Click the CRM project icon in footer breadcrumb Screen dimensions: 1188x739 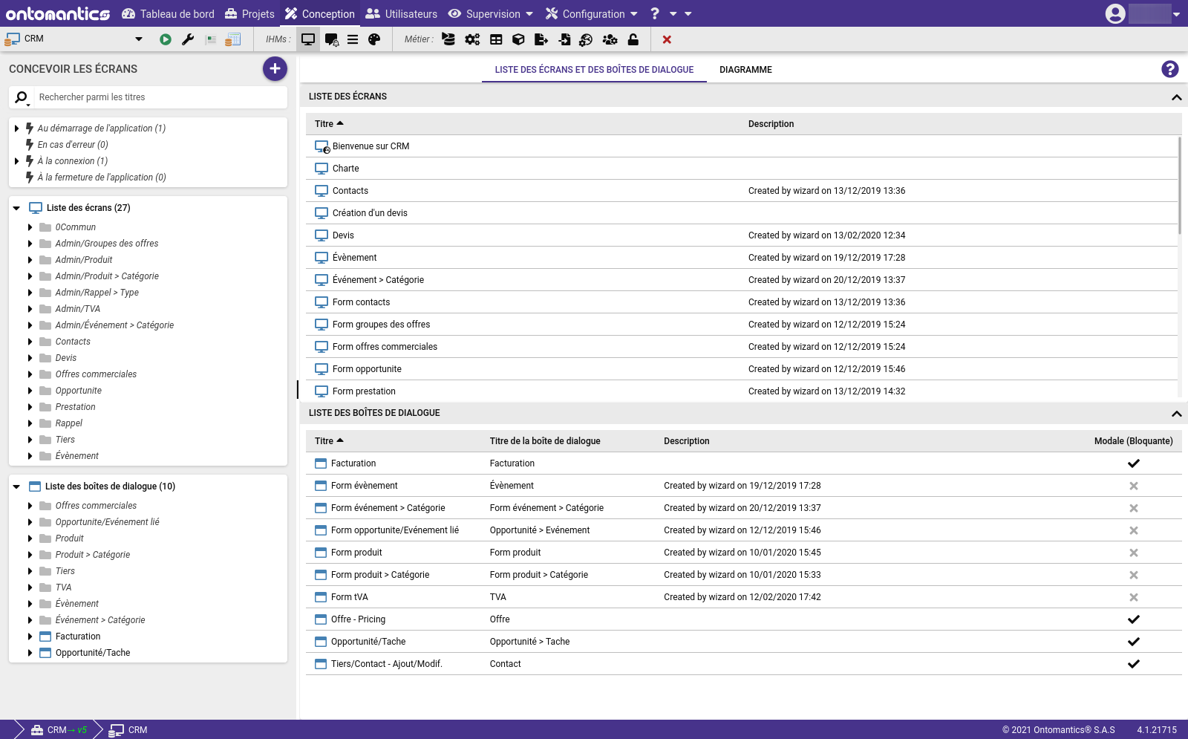[116, 730]
